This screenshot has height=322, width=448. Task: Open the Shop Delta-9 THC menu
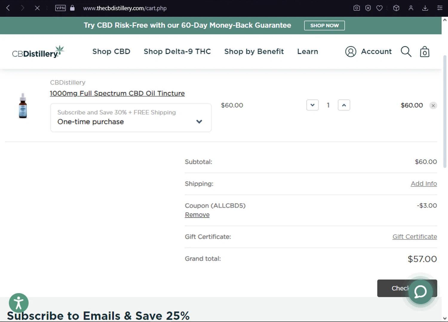pos(177,51)
